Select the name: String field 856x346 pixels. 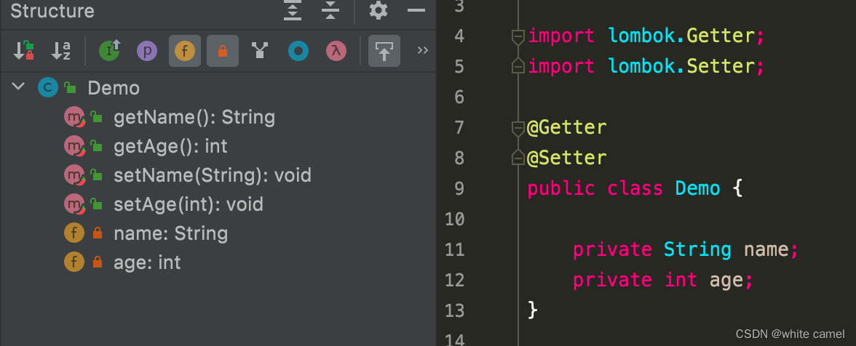170,233
